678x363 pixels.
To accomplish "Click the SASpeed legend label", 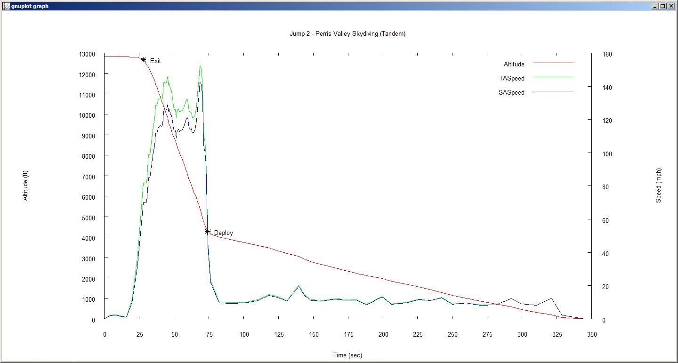I will [511, 92].
